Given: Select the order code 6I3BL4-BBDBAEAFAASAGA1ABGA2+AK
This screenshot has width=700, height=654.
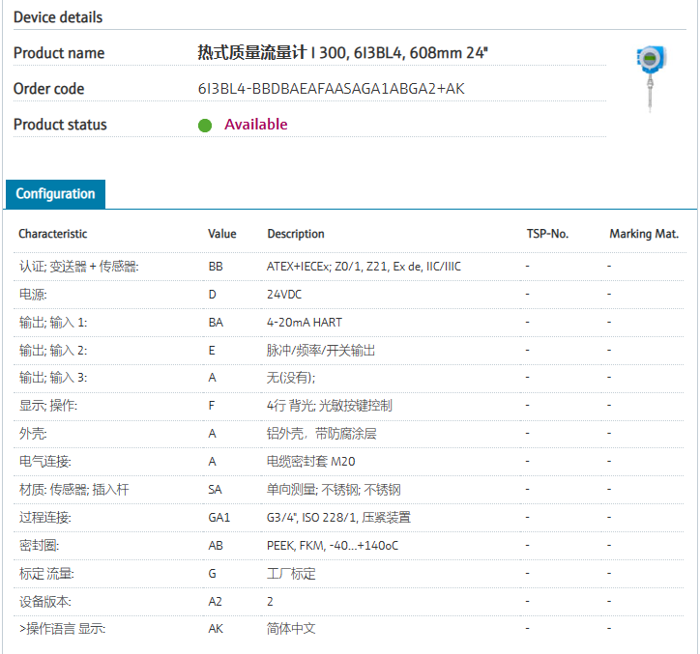Looking at the screenshot, I should click(331, 89).
